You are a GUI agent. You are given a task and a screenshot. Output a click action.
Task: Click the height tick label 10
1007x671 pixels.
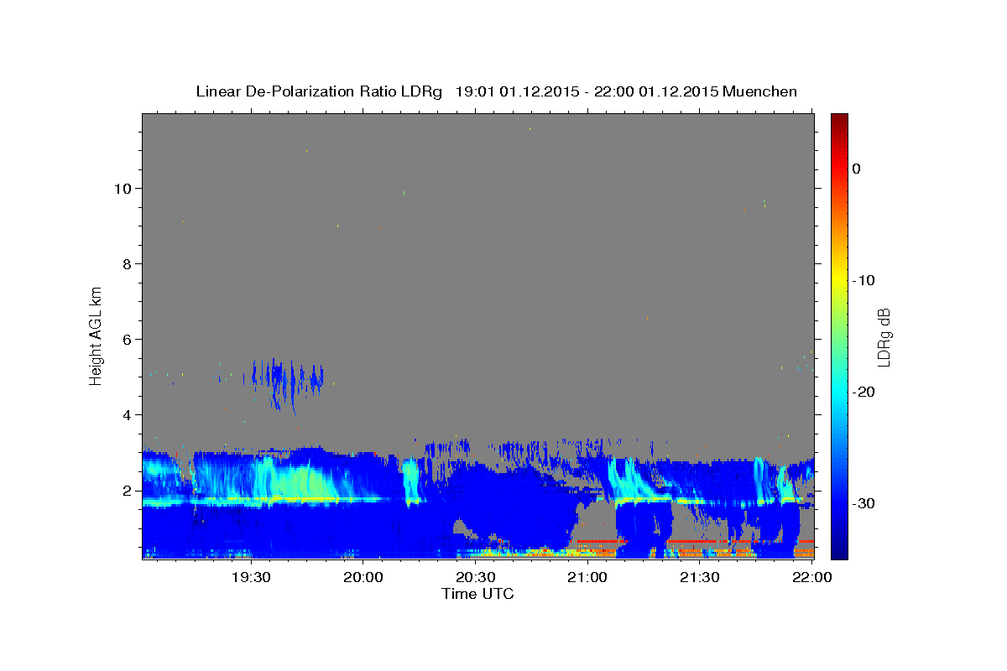[123, 188]
